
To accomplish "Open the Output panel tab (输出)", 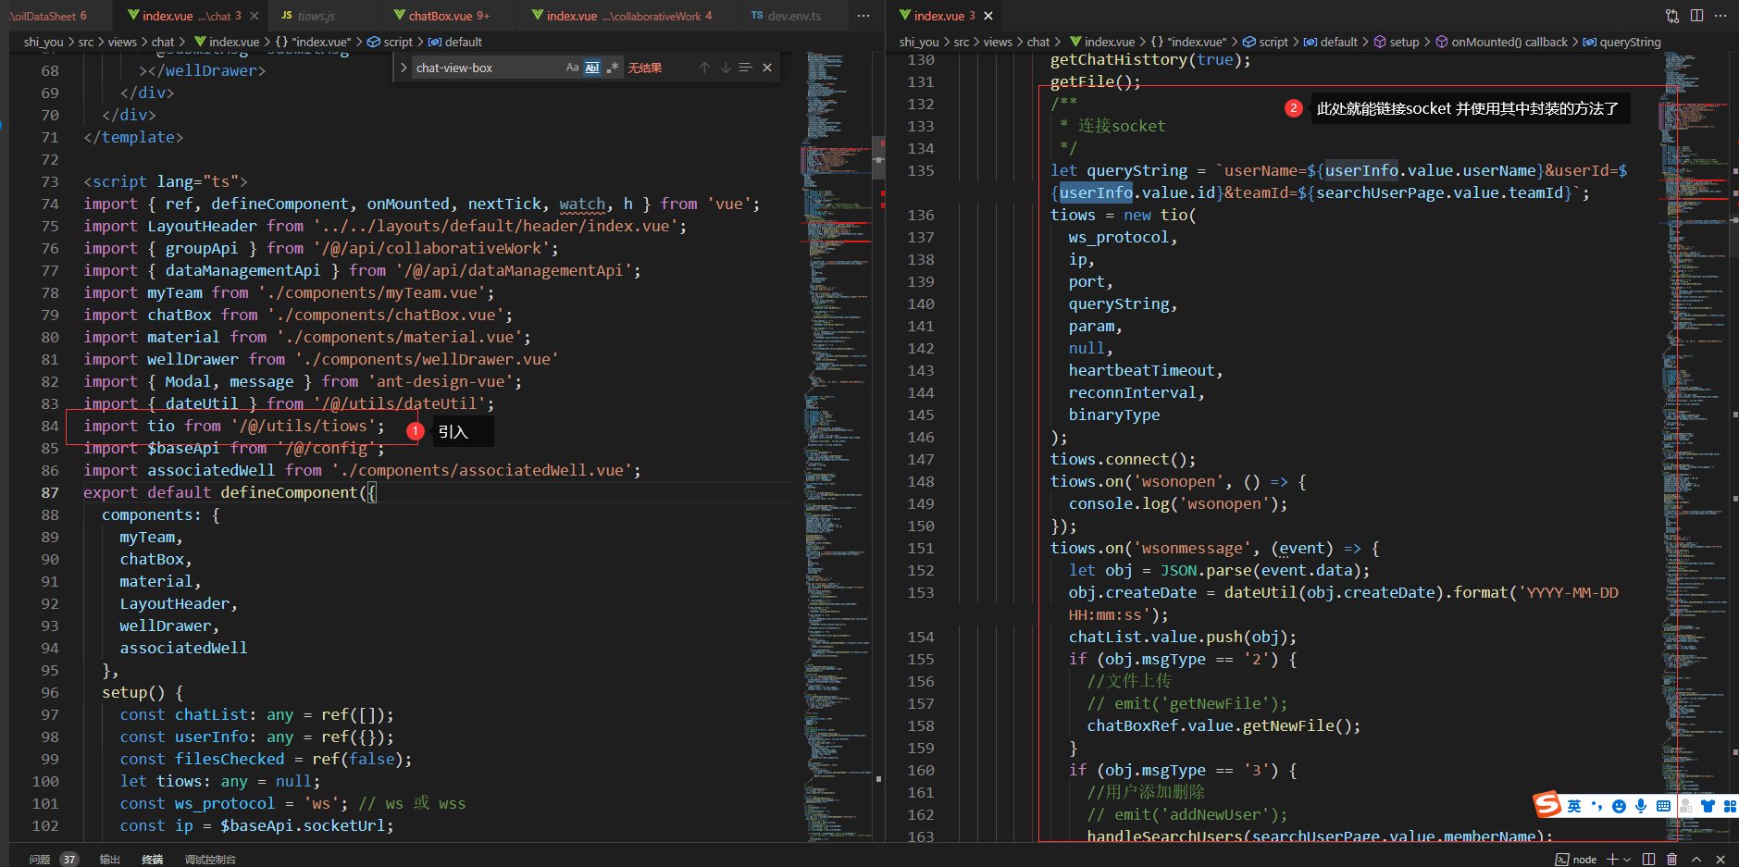I will (110, 859).
